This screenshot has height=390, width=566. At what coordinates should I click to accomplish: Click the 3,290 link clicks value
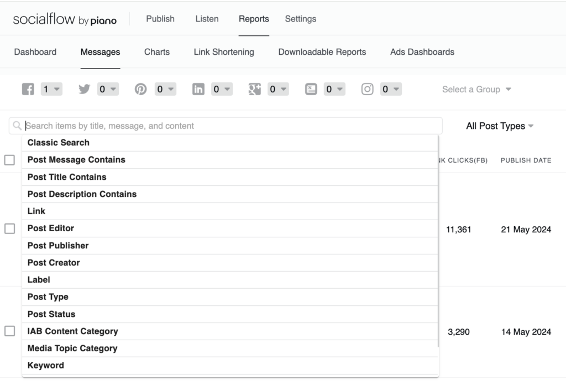click(x=458, y=332)
